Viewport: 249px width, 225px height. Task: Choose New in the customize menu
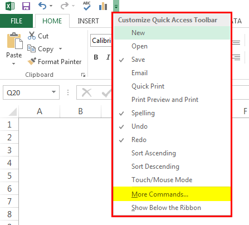[172, 33]
